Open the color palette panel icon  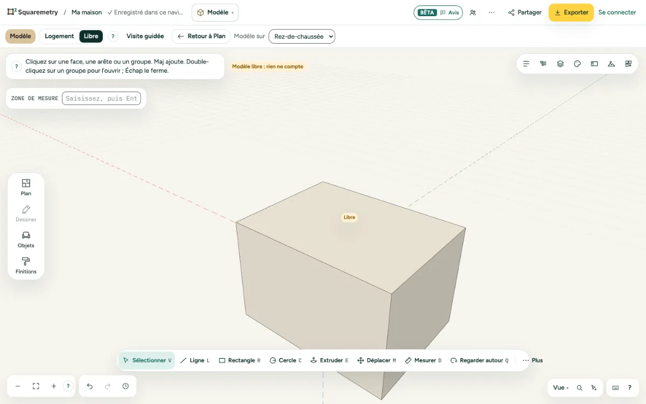coord(577,64)
